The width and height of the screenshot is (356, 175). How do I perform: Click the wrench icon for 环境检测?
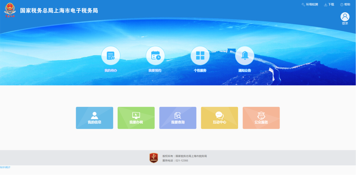(x=303, y=5)
